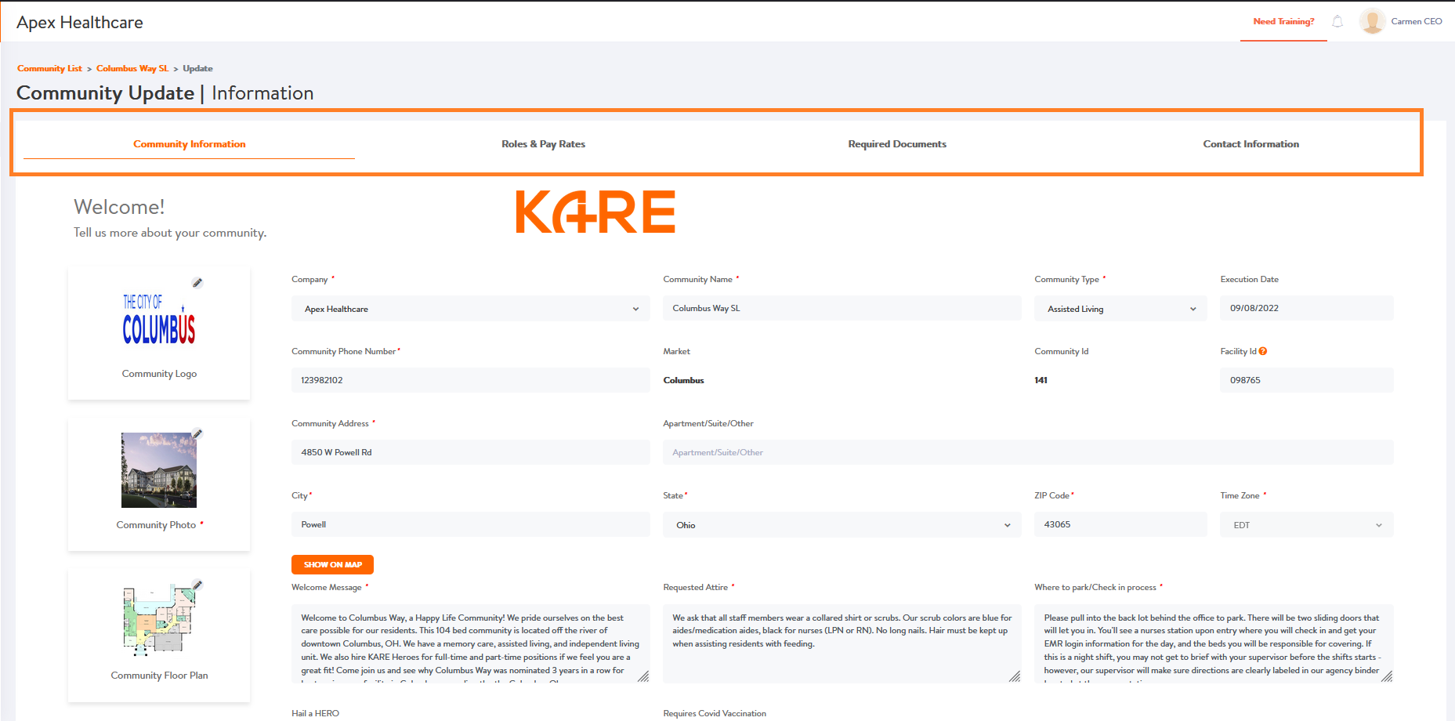Click the 'Requires Covid Vaccination' label
Viewport: 1455px width, 721px height.
(715, 713)
